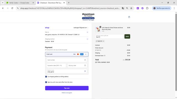The width and height of the screenshot is (177, 99).
Task: Select the Checkout Downtown Pet Supply tab
Action: pyautogui.click(x=51, y=3)
